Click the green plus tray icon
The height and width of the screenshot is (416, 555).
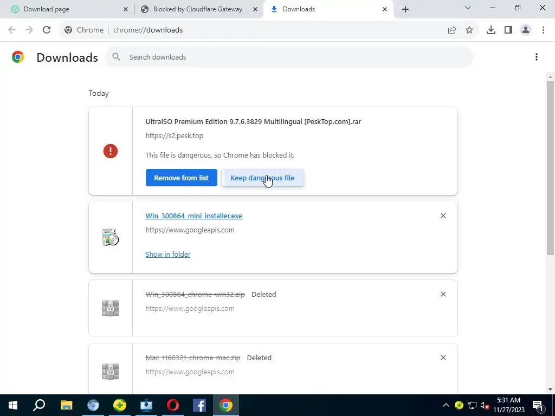coord(459,405)
